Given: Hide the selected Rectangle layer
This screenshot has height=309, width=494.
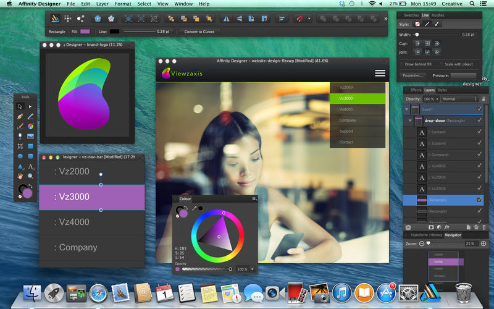Looking at the screenshot, I should 479,200.
